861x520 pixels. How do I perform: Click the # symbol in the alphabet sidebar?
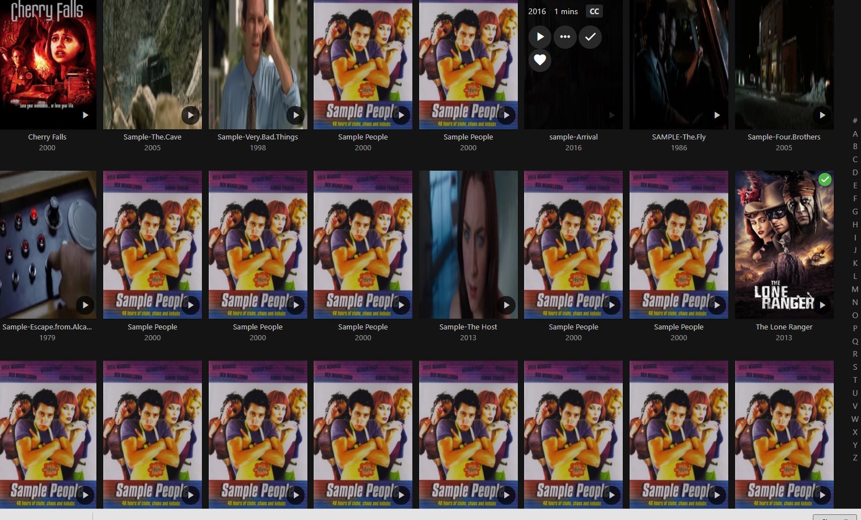coord(855,120)
